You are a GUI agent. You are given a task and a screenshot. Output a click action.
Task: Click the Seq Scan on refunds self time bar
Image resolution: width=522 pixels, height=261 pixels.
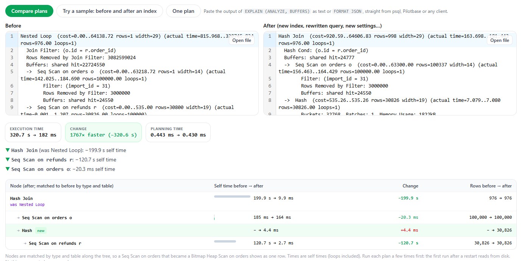225,241
